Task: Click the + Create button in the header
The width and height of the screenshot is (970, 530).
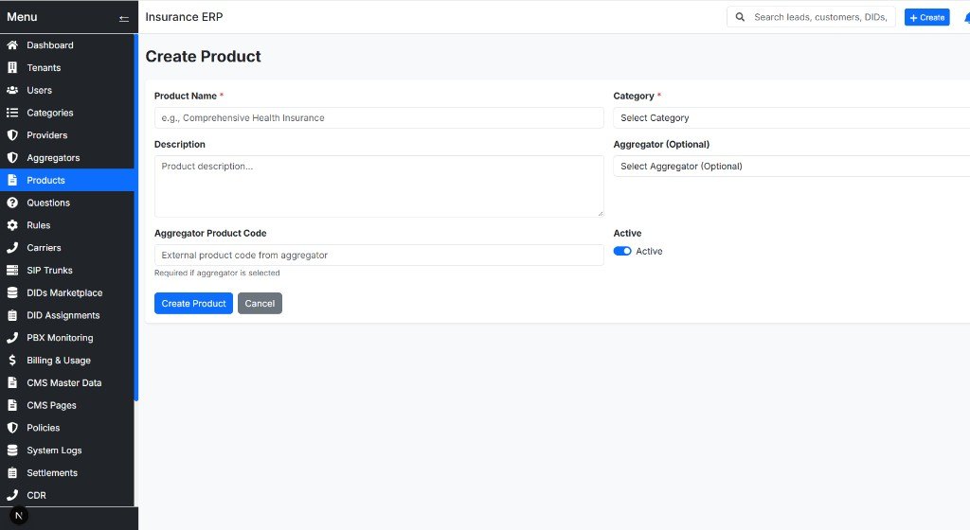Action: click(x=926, y=17)
